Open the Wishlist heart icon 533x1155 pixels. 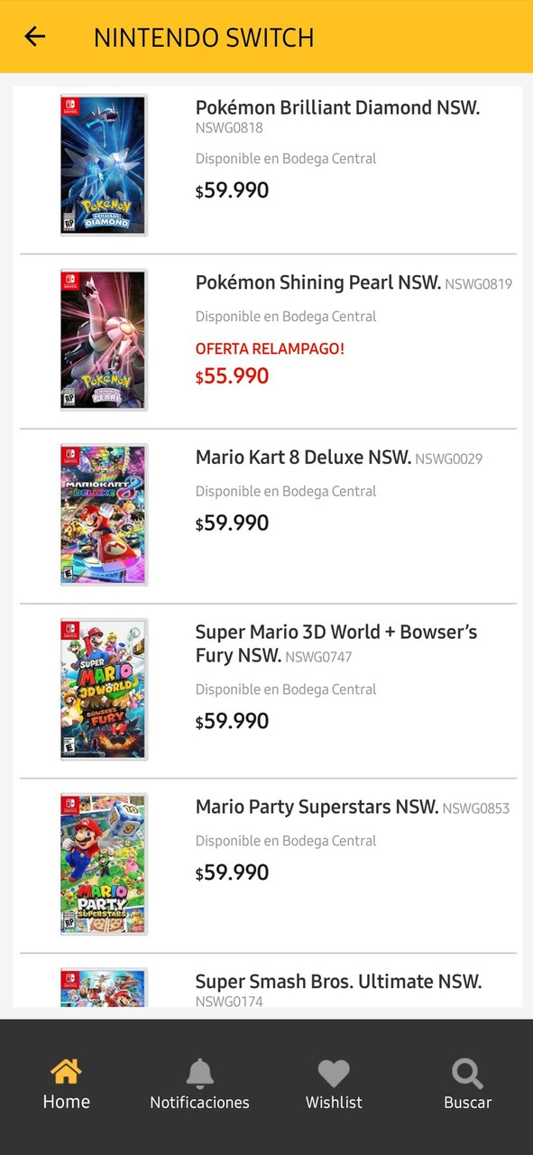[333, 1074]
